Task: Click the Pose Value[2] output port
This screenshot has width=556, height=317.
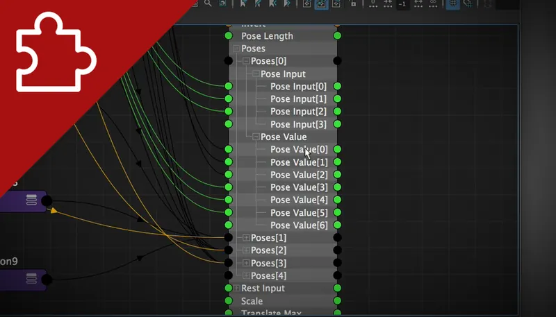Action: click(x=338, y=175)
